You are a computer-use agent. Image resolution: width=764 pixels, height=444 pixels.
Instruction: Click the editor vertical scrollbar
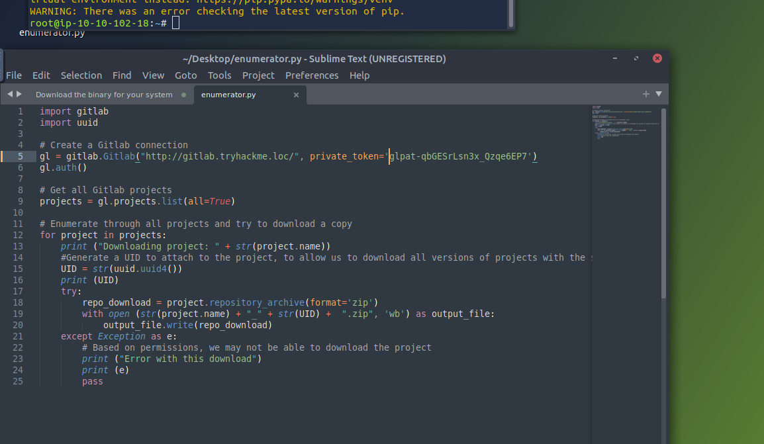point(663,203)
